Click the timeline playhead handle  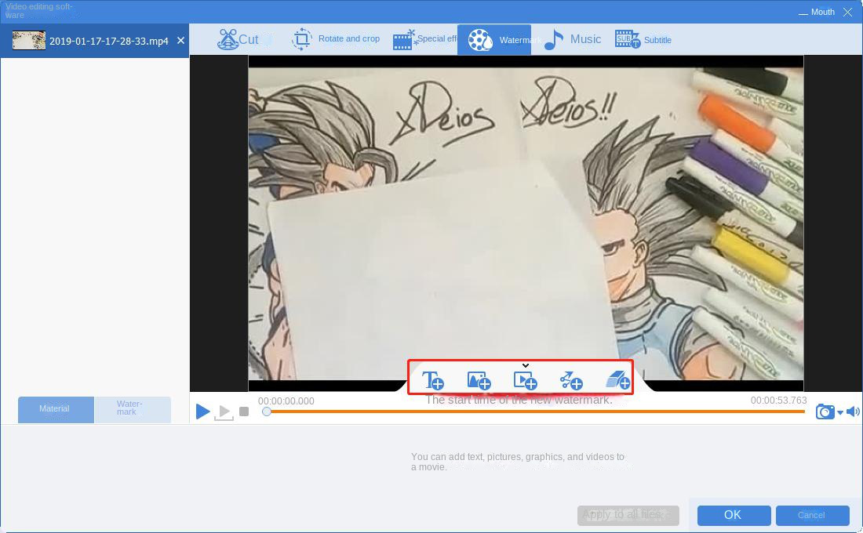tap(267, 412)
